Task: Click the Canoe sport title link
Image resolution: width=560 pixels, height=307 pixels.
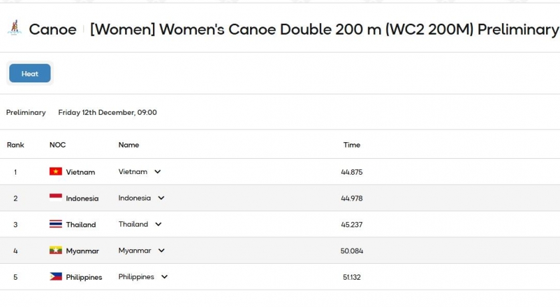Action: point(53,30)
